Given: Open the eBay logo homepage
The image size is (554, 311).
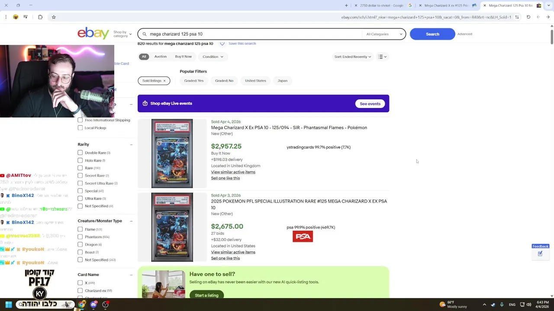Looking at the screenshot, I should [93, 33].
